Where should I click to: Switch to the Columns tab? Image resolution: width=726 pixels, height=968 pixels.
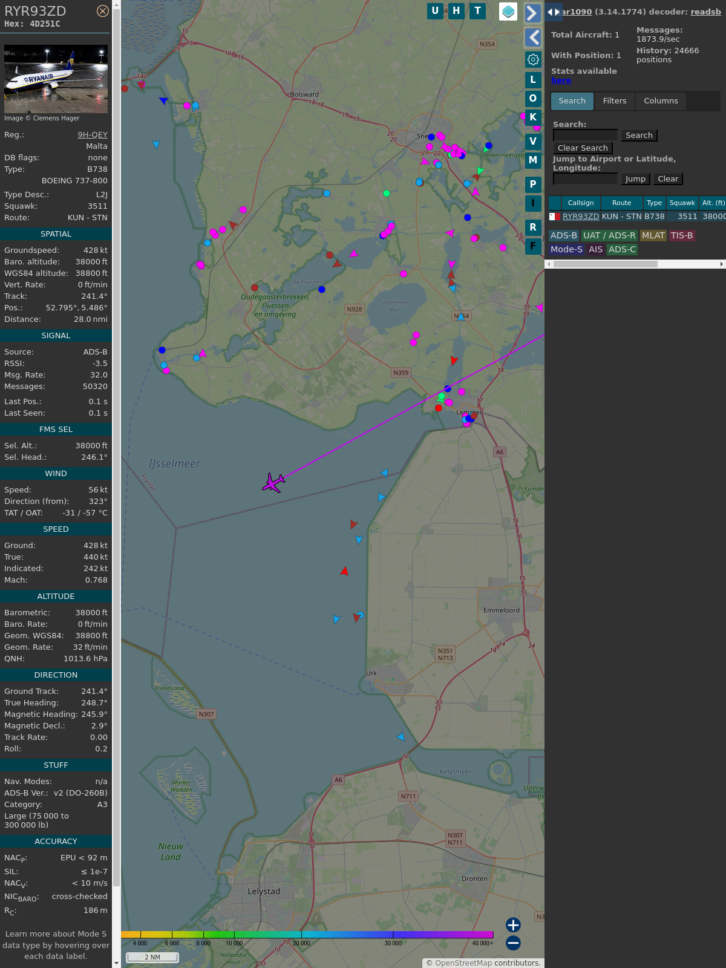[661, 101]
